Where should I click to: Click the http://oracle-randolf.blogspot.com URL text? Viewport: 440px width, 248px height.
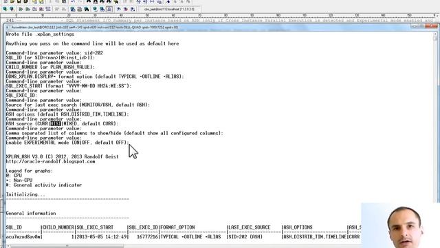50,161
